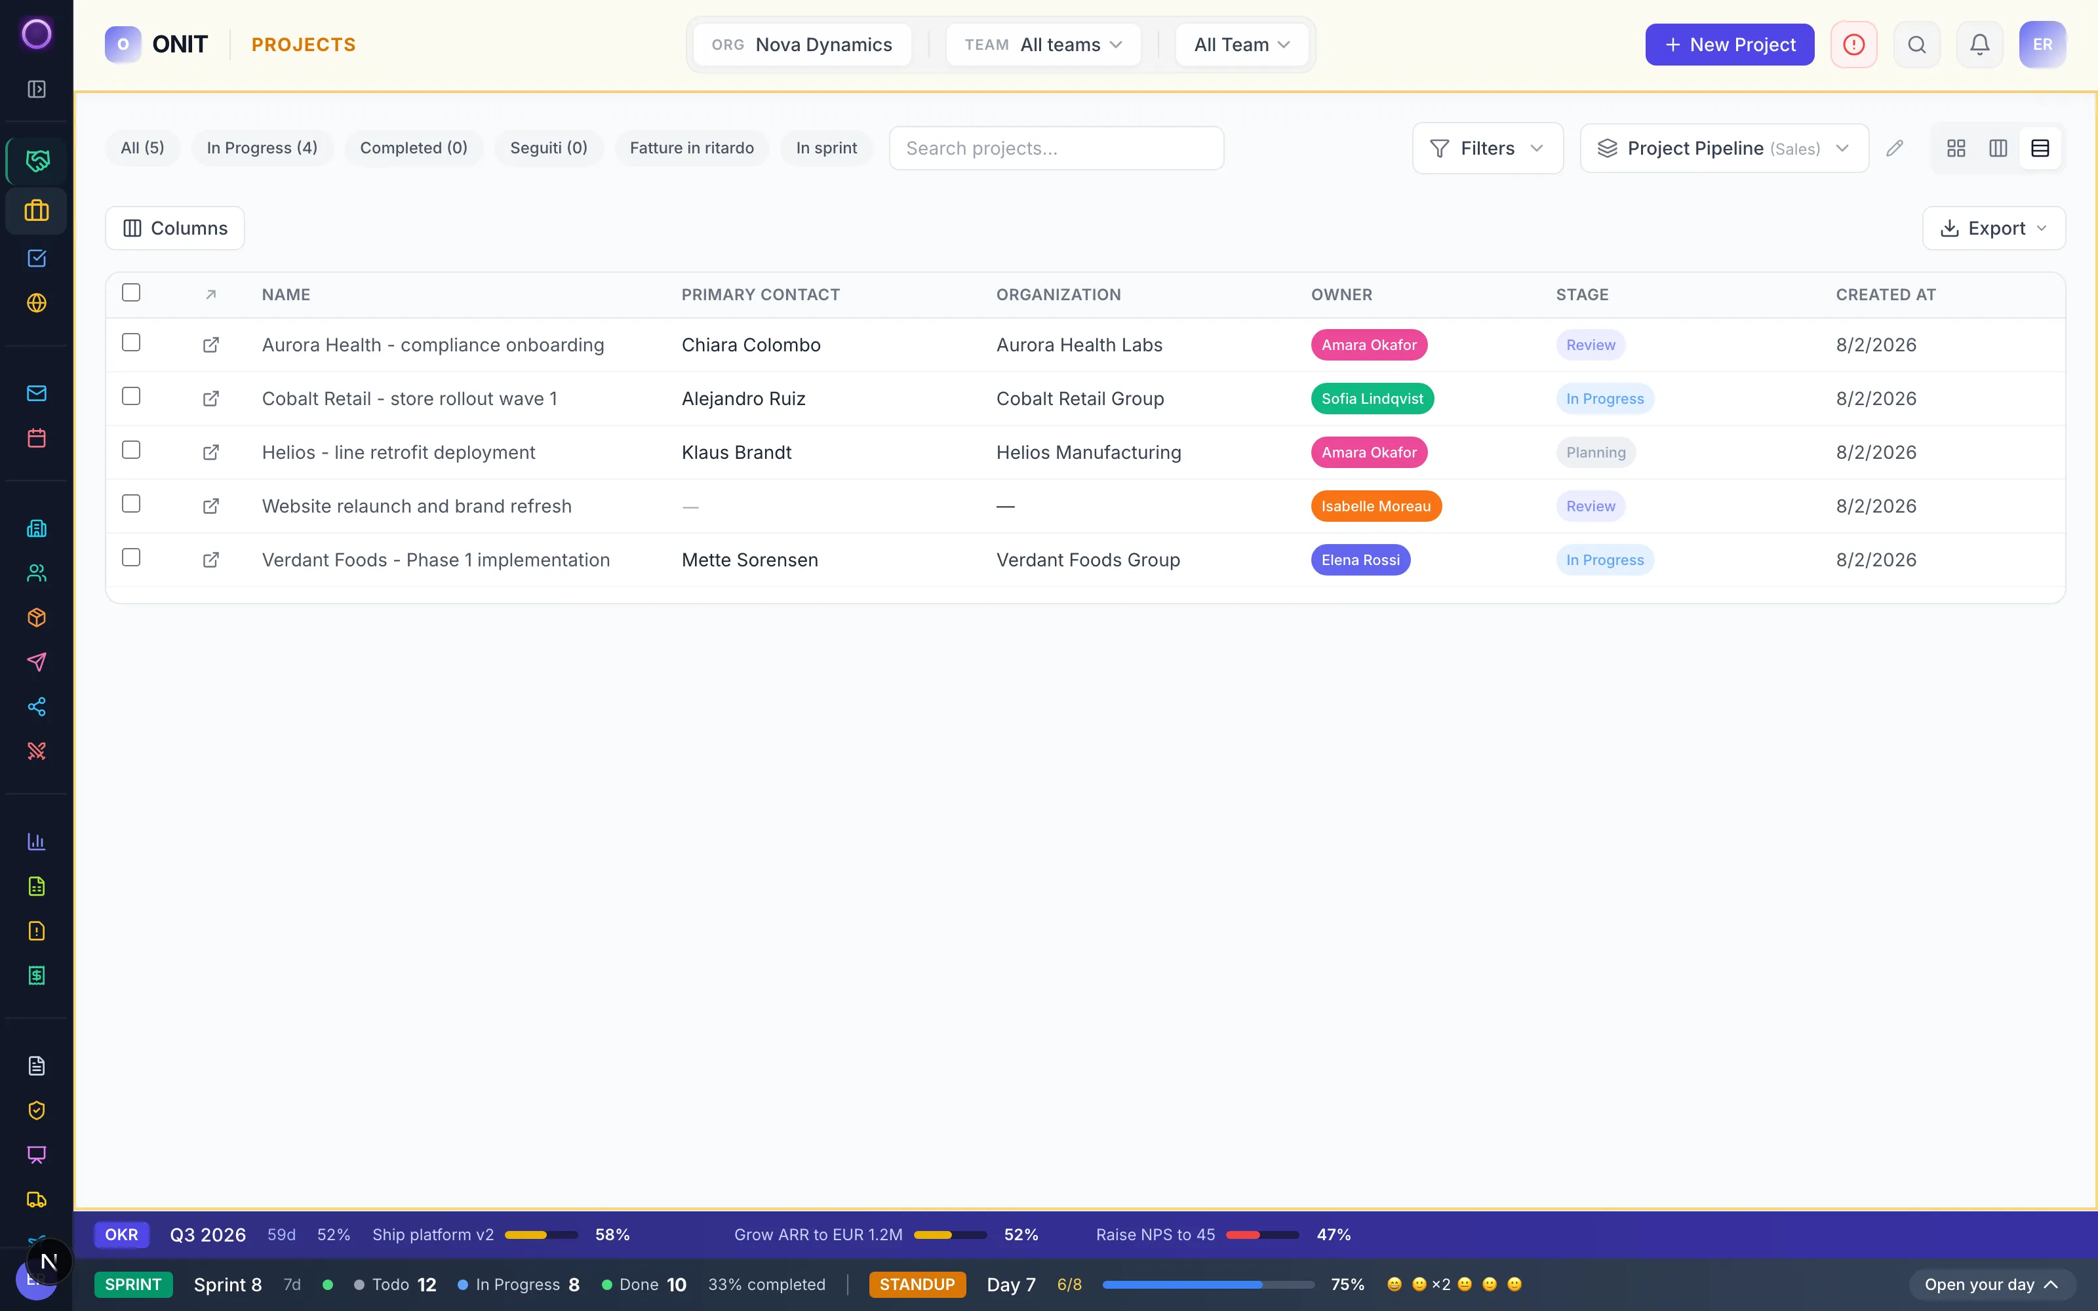Click the red alert circle icon in header
This screenshot has height=1311, width=2098.
coord(1853,44)
